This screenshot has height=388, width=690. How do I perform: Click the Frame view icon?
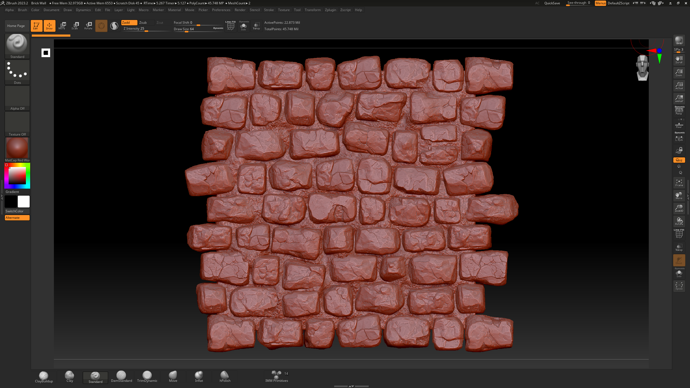coord(679,183)
